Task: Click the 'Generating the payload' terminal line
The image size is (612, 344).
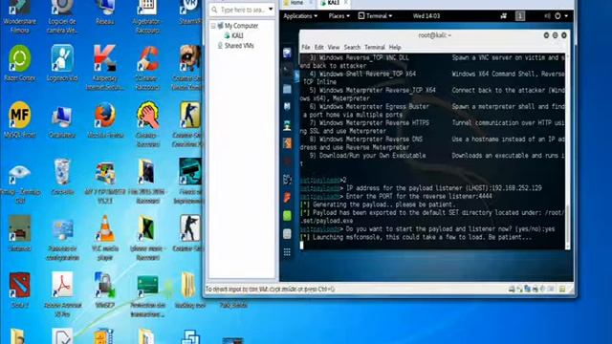Action: click(378, 204)
